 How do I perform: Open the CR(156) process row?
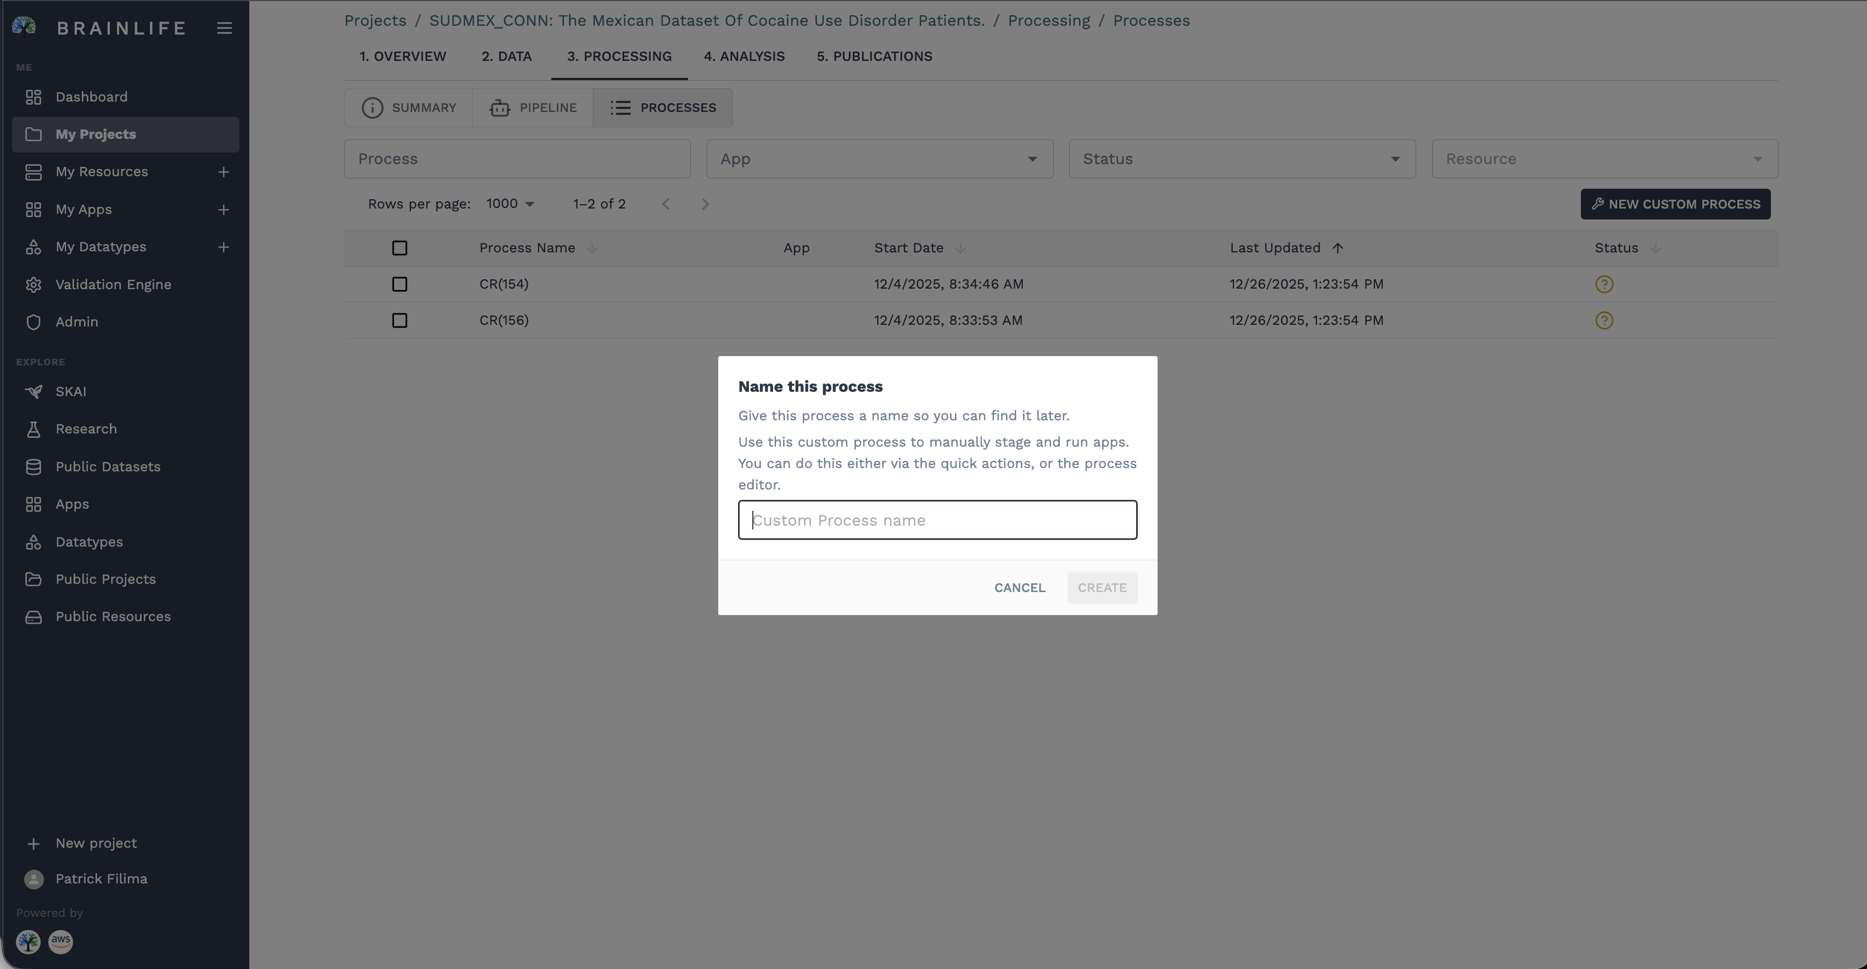point(1061,321)
